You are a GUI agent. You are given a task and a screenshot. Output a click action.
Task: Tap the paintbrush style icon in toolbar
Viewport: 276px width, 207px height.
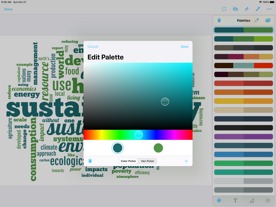click(x=258, y=9)
